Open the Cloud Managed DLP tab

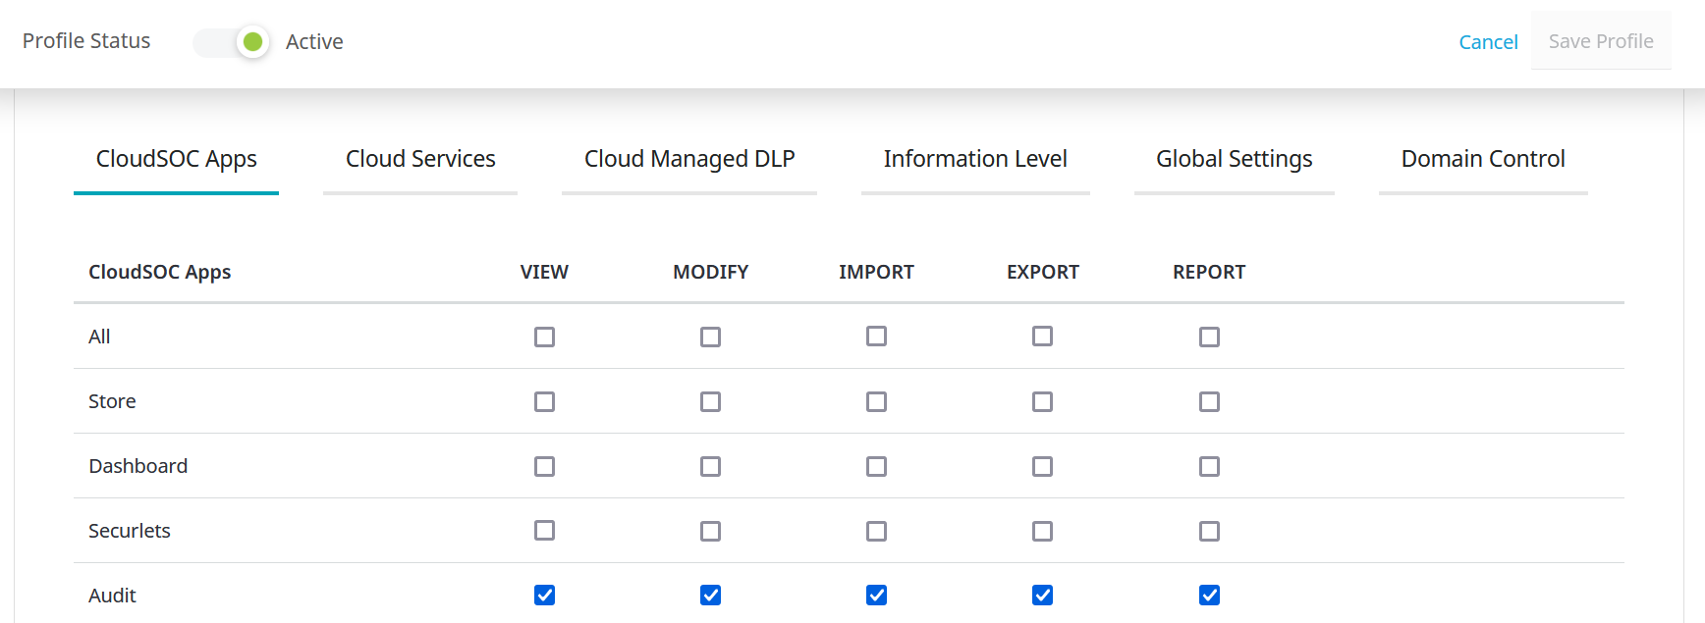click(x=688, y=159)
